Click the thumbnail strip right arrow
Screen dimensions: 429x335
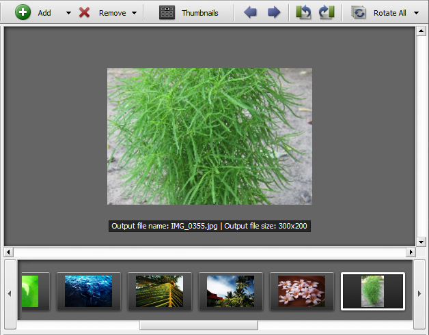tap(419, 294)
